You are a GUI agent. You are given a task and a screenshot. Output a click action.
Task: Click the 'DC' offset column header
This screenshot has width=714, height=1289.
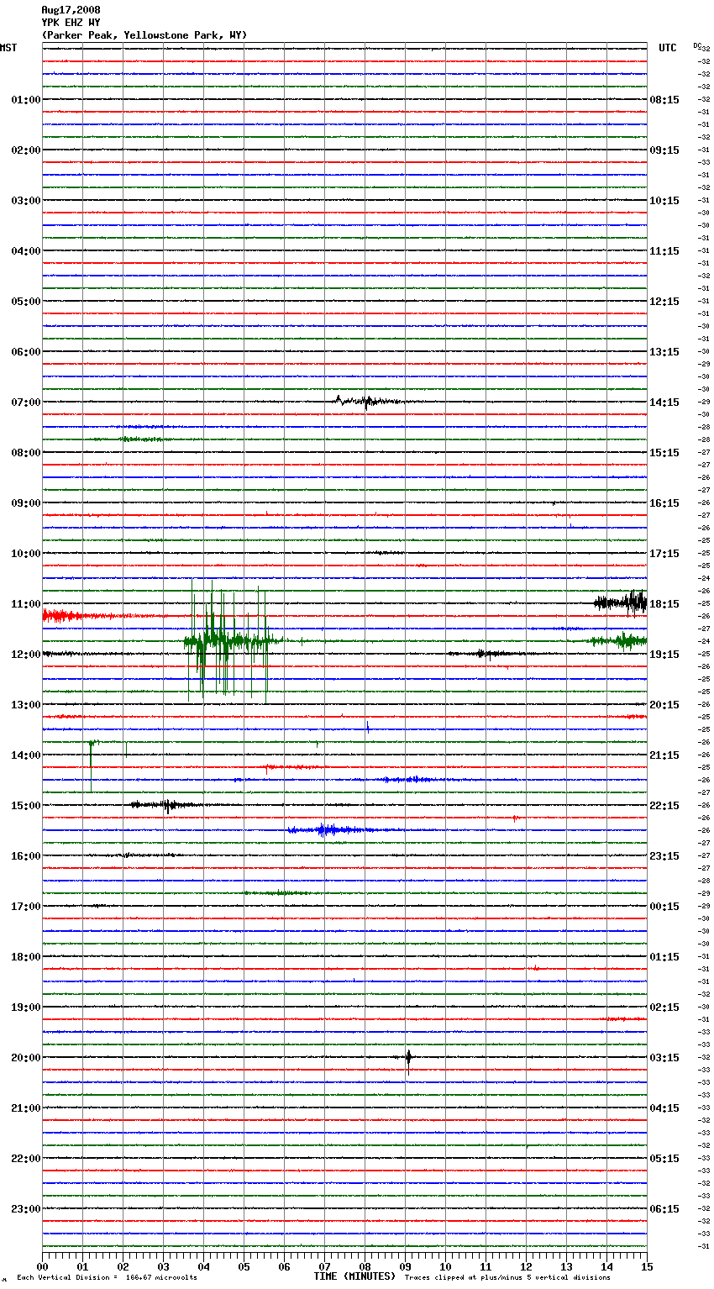click(x=697, y=45)
